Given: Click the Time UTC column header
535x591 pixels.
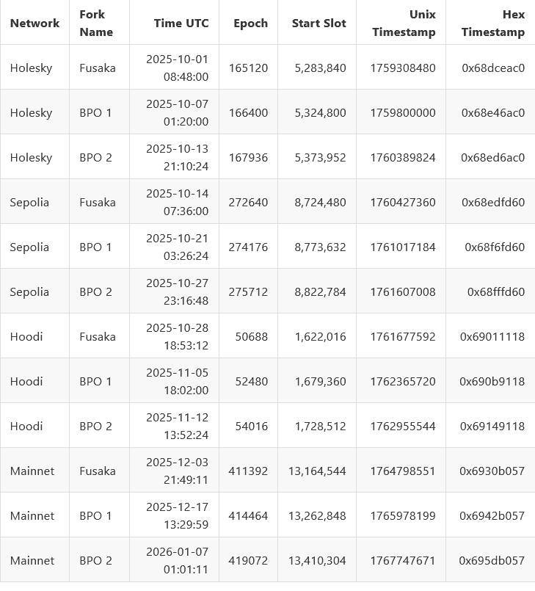Looking at the screenshot, I should coord(181,23).
